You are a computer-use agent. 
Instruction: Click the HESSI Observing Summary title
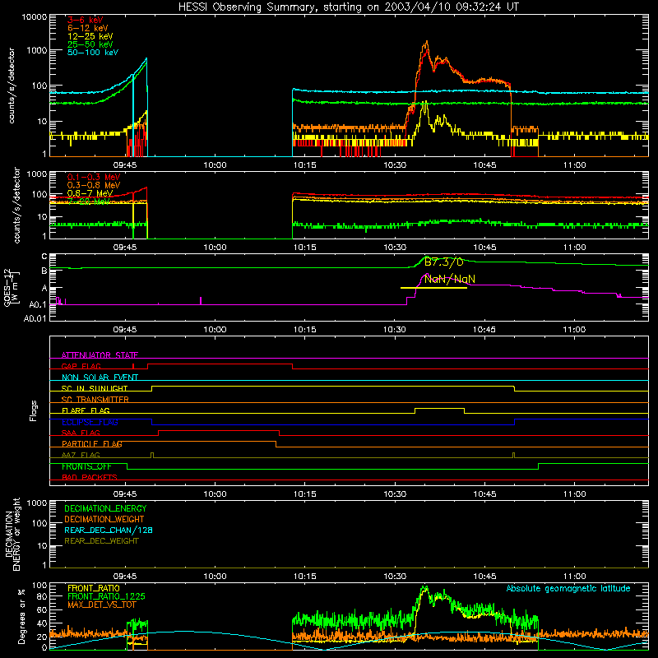[349, 7]
